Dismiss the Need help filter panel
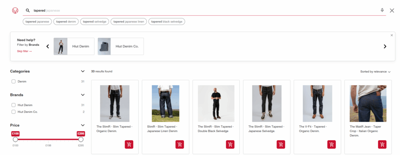This screenshot has width=400, height=155. tap(391, 35)
